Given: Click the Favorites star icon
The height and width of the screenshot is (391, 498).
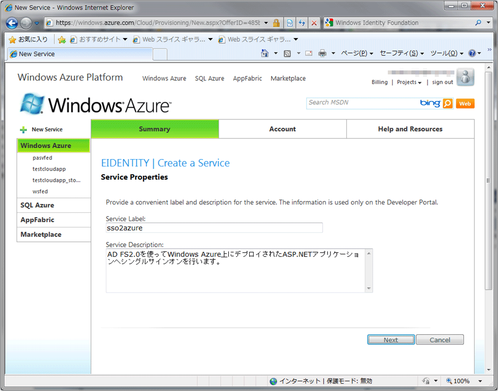Looking at the screenshot, I should (12, 40).
